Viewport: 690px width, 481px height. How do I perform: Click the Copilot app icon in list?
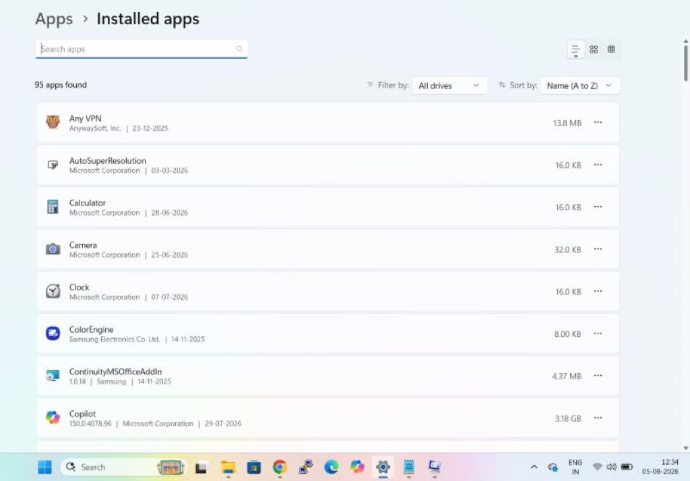(x=53, y=417)
